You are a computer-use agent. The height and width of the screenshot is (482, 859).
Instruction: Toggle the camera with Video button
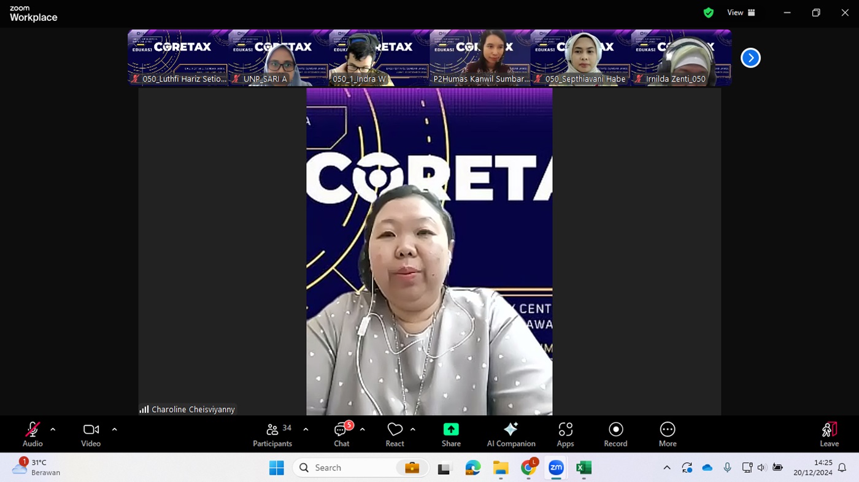pos(91,434)
